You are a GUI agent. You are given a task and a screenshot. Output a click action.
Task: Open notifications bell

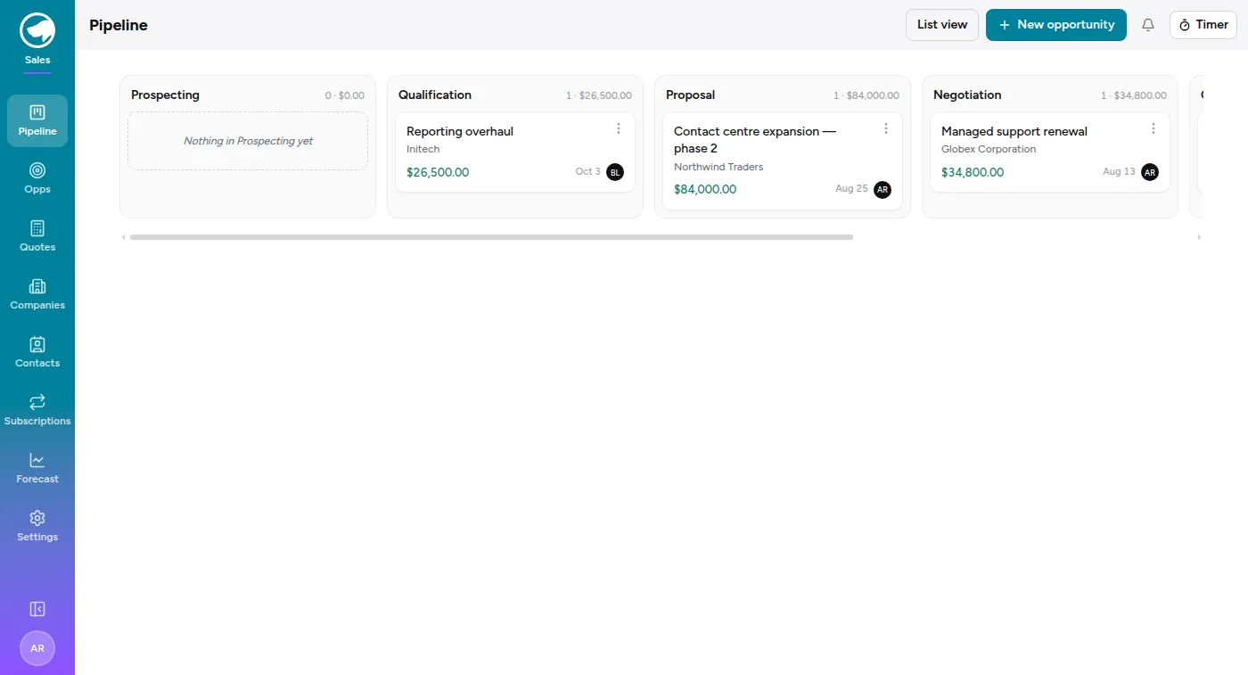click(1148, 25)
